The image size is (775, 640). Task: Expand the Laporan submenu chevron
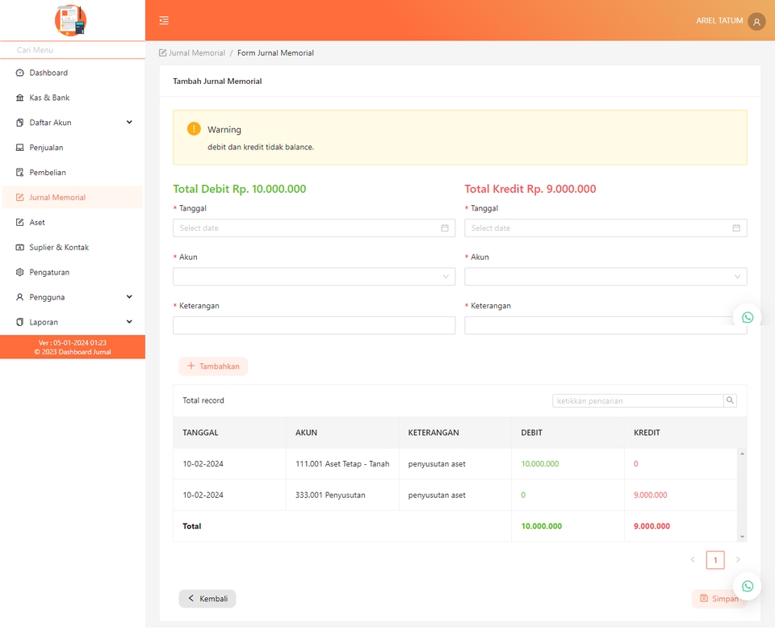pyautogui.click(x=129, y=322)
